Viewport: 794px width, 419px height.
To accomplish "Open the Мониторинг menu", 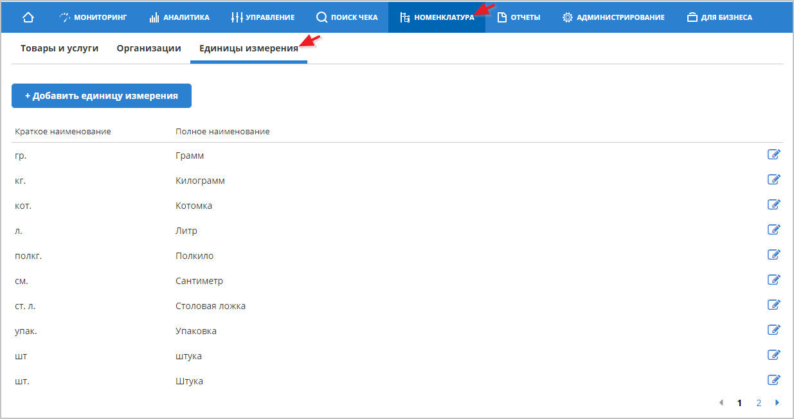I will (x=93, y=17).
